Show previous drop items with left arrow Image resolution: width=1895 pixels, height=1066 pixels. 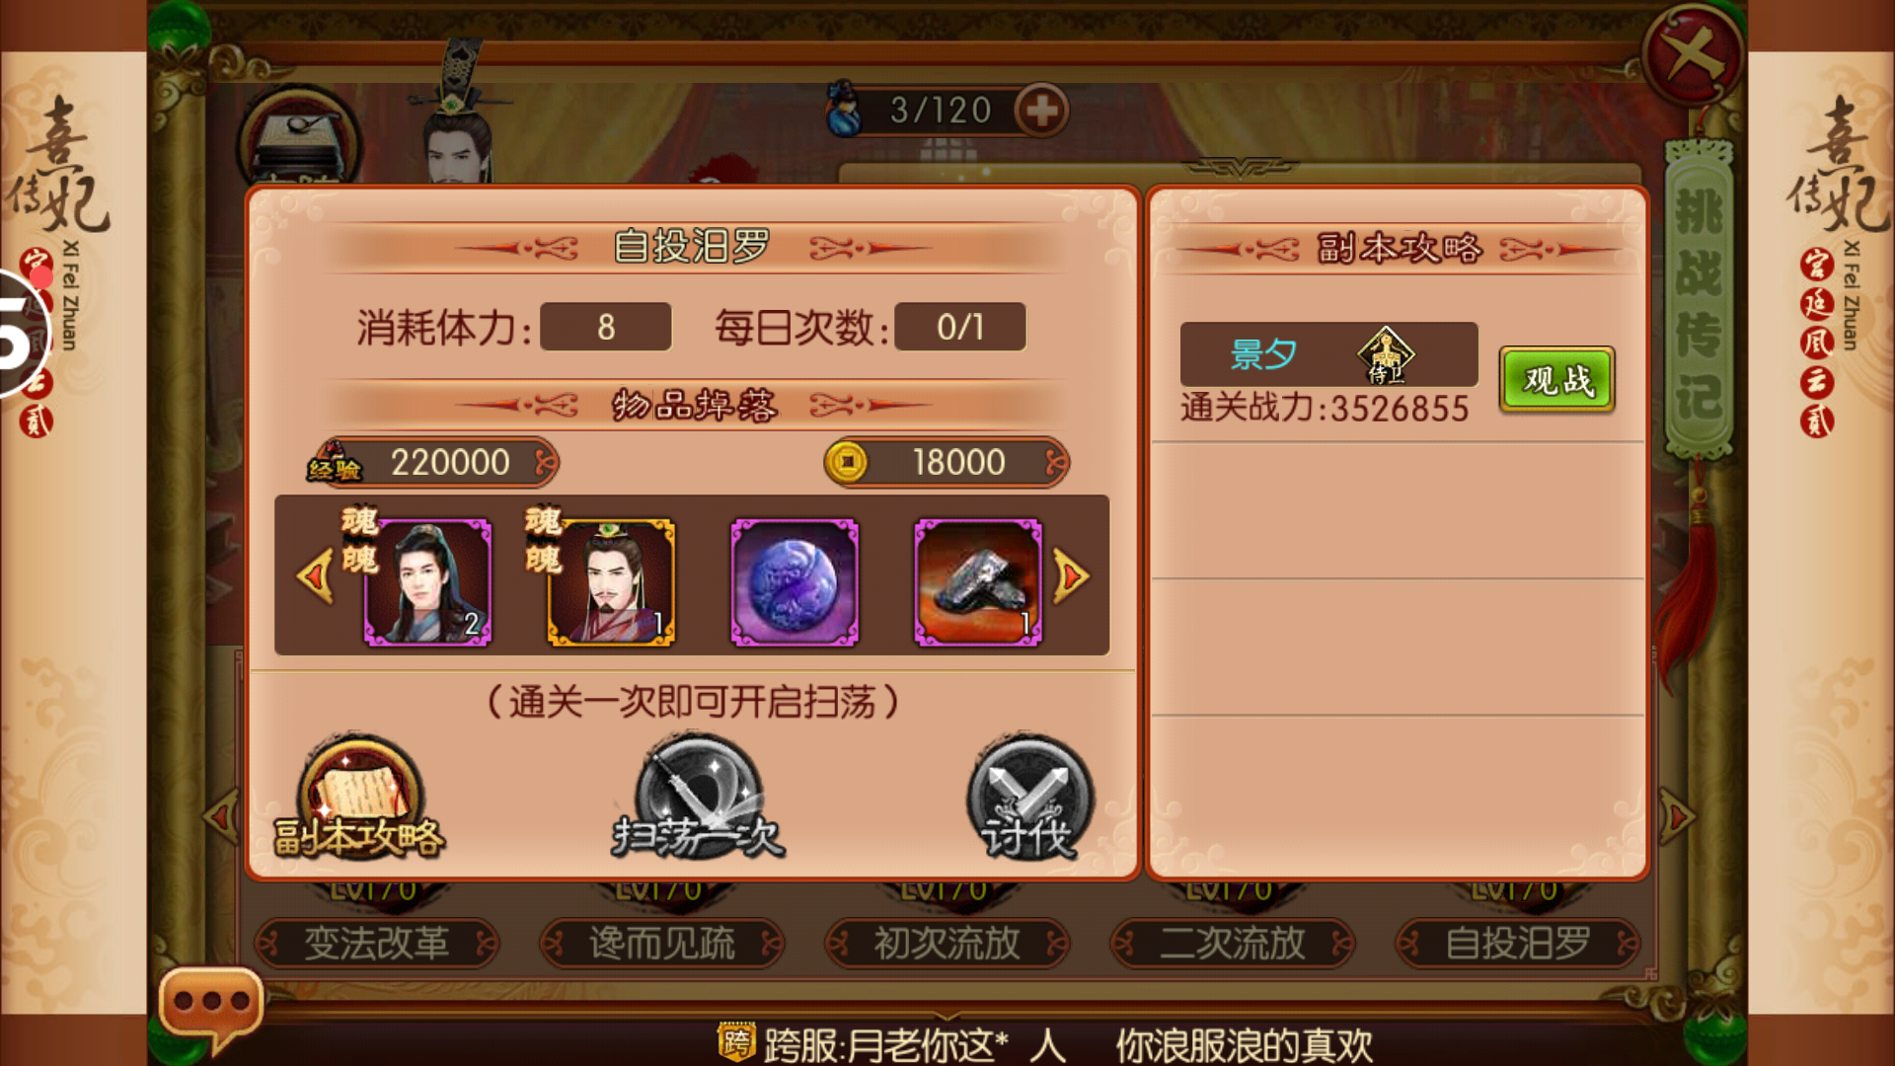(314, 575)
